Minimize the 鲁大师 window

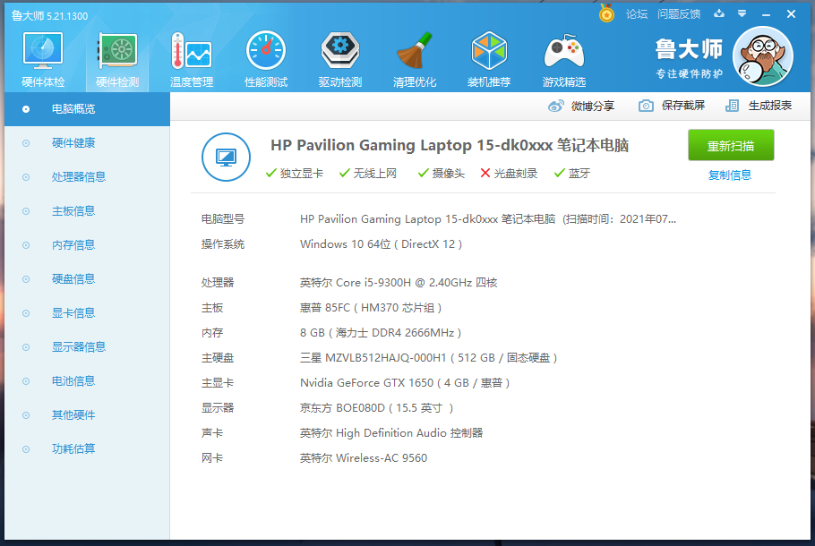click(766, 14)
